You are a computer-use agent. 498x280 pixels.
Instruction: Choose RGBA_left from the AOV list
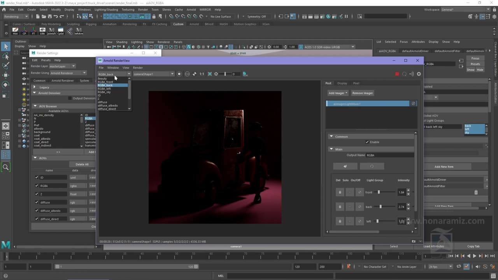pos(104,89)
